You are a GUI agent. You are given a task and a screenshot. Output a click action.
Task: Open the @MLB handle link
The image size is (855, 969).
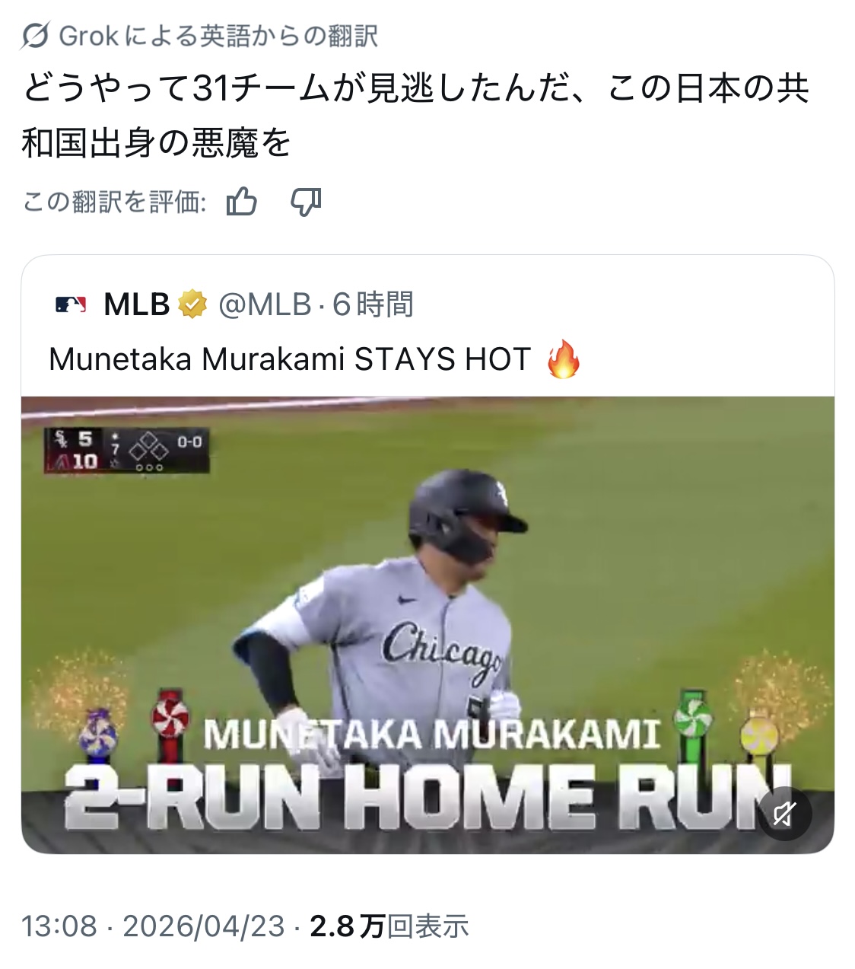point(265,304)
